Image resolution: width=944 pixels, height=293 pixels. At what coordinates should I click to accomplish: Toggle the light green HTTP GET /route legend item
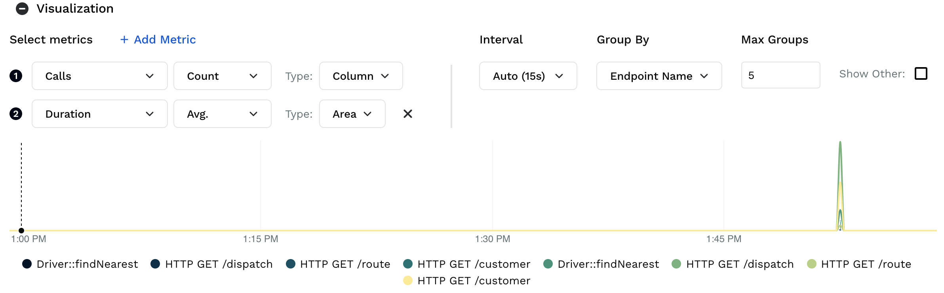859,264
